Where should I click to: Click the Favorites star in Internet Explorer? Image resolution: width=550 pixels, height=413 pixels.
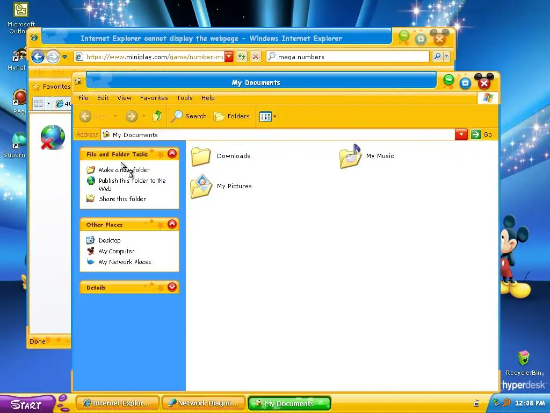36,87
